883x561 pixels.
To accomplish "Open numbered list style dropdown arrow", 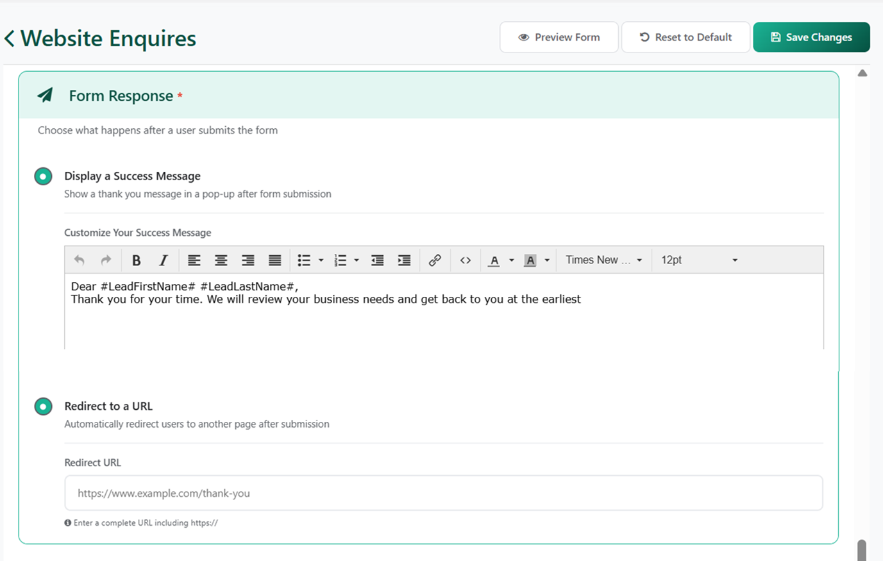I will [x=357, y=260].
